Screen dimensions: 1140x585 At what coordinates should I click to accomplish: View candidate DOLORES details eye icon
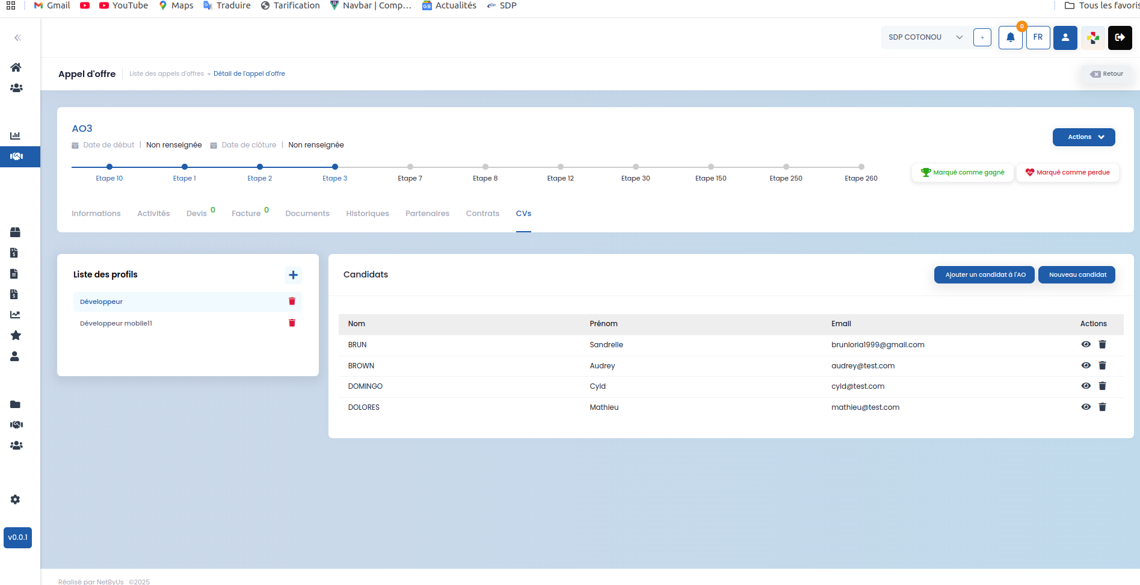1086,407
